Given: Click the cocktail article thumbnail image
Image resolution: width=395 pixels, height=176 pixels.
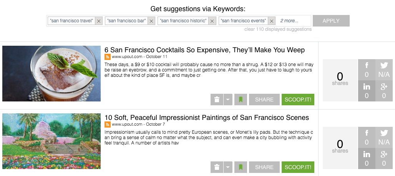Looking at the screenshot, I should point(51,73).
